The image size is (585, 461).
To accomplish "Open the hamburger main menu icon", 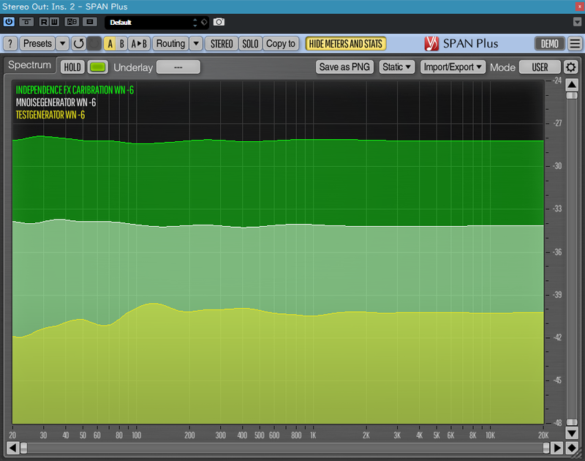I will [x=575, y=44].
